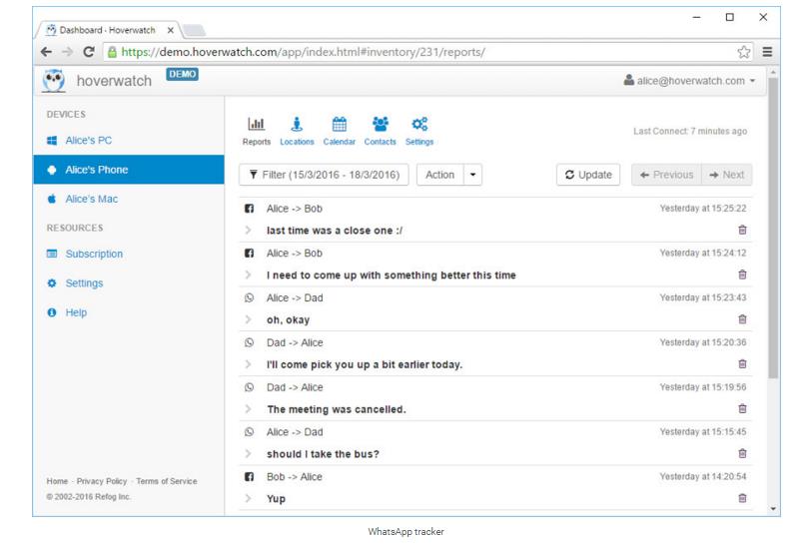The width and height of the screenshot is (809, 548).
Task: Delete the 'should I take the bus?' message
Action: [742, 453]
